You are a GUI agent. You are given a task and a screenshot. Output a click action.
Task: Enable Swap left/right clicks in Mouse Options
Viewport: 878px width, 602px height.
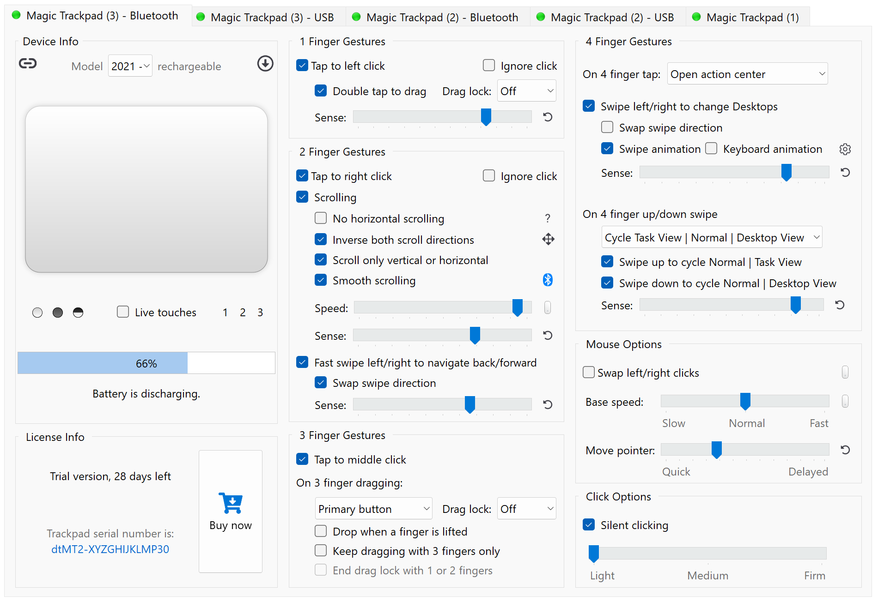pos(589,372)
